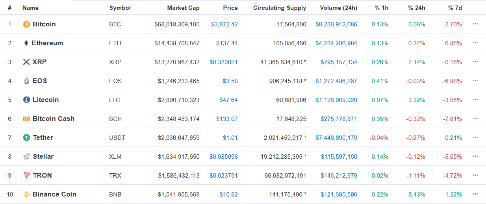Viewport: 486px width, 204px height.
Task: Sort table by % 7d header
Action: (x=455, y=8)
